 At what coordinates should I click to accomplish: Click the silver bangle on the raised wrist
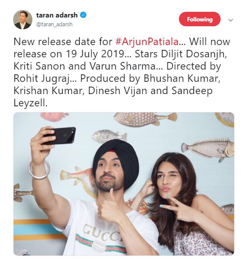coord(39,169)
